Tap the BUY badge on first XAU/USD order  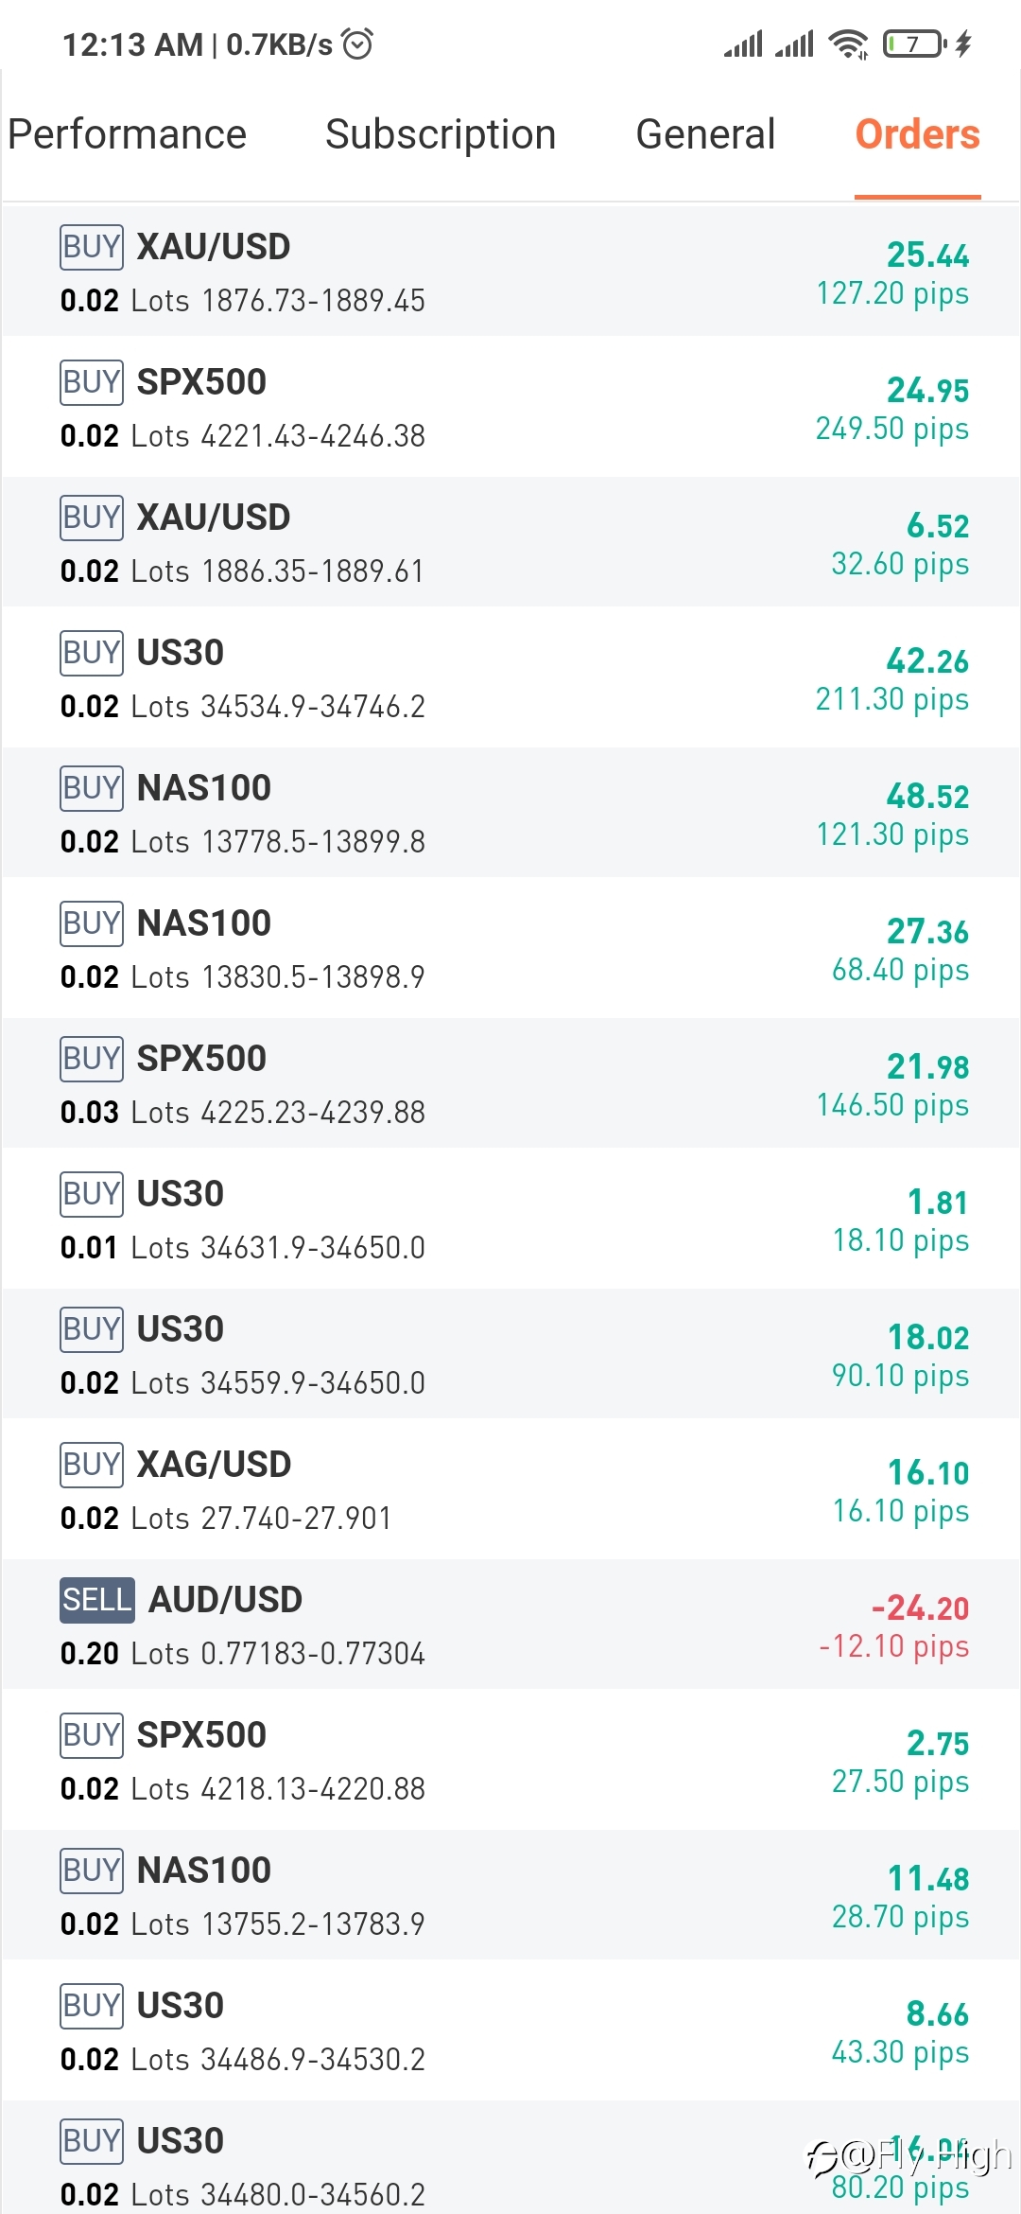(x=91, y=246)
